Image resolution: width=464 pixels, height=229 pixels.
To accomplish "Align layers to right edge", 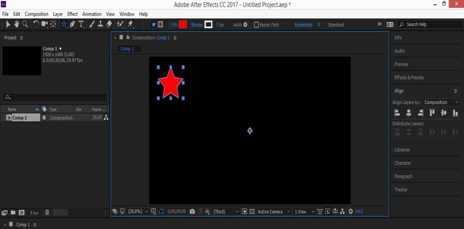I will point(420,113).
